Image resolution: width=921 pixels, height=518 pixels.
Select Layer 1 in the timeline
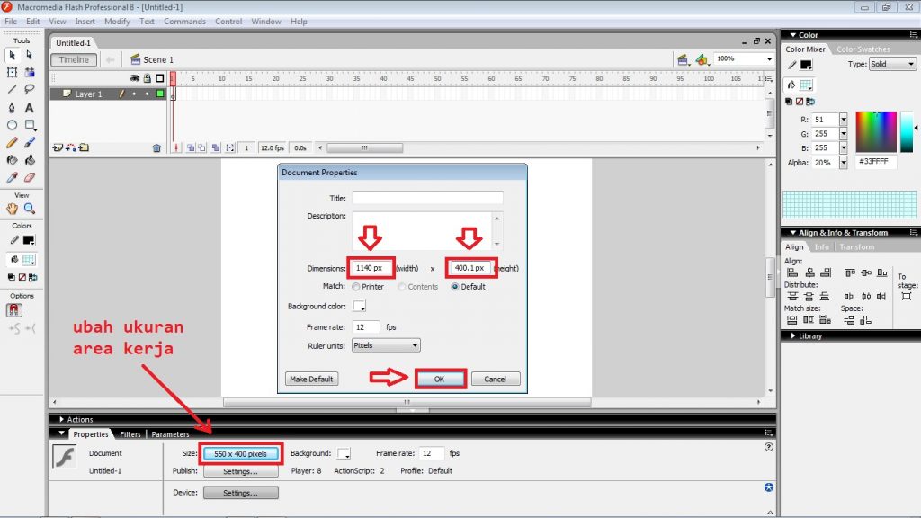pyautogui.click(x=88, y=94)
